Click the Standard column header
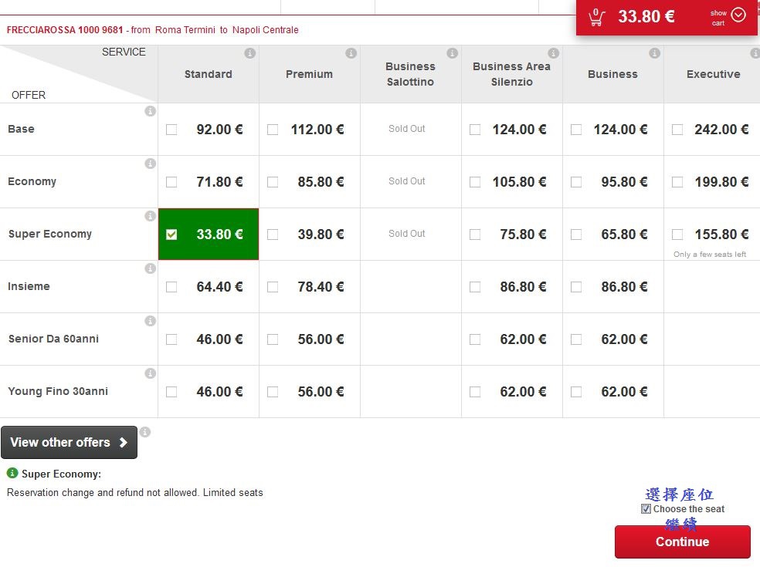Image resolution: width=760 pixels, height=567 pixels. coord(209,74)
